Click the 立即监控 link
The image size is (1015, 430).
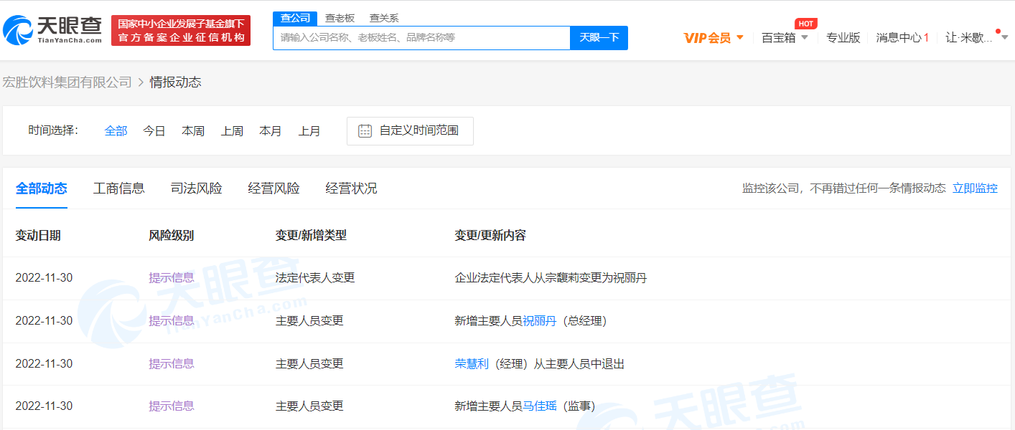(x=974, y=188)
